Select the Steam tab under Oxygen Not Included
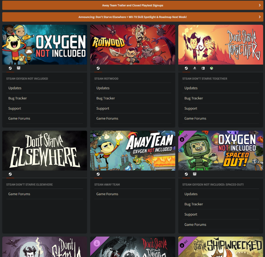Screen dimensions: 265x257 10,68
